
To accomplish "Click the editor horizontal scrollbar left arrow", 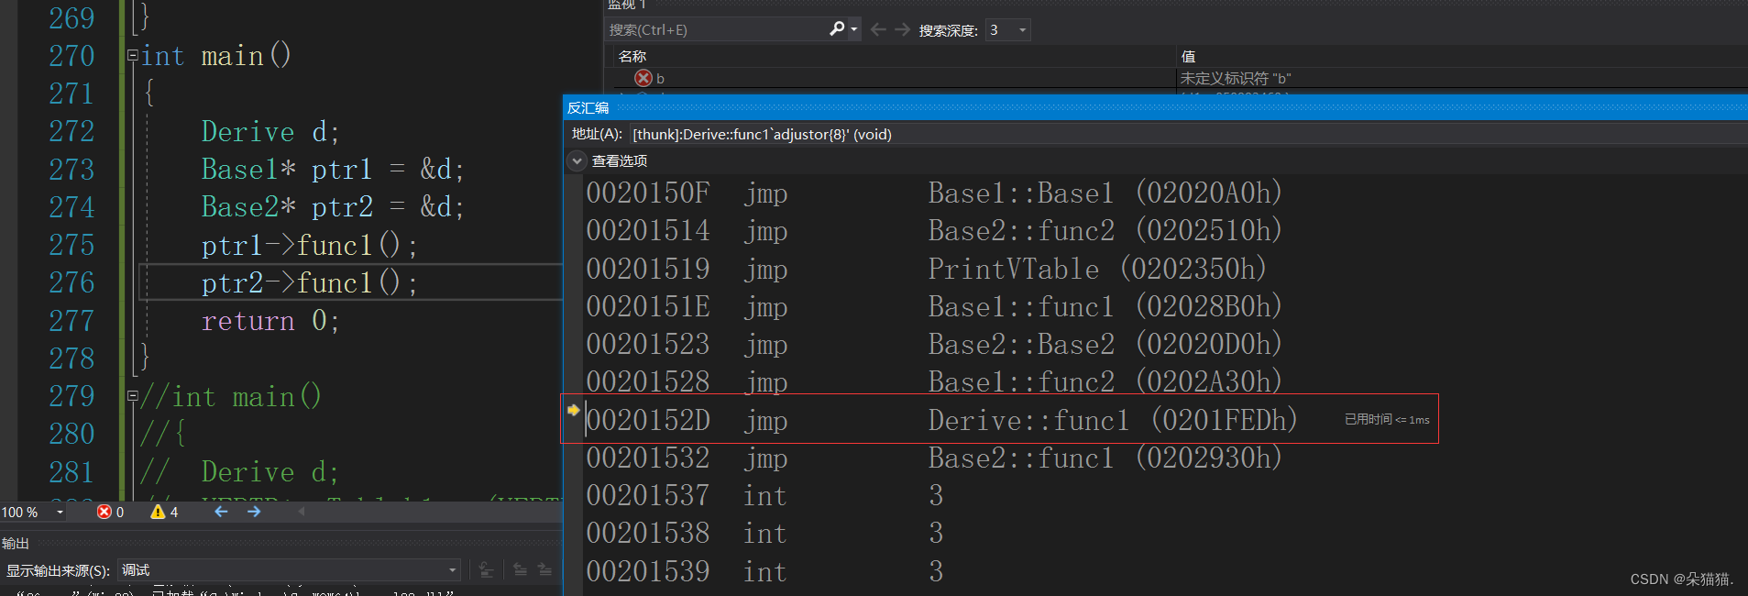I will coord(302,512).
